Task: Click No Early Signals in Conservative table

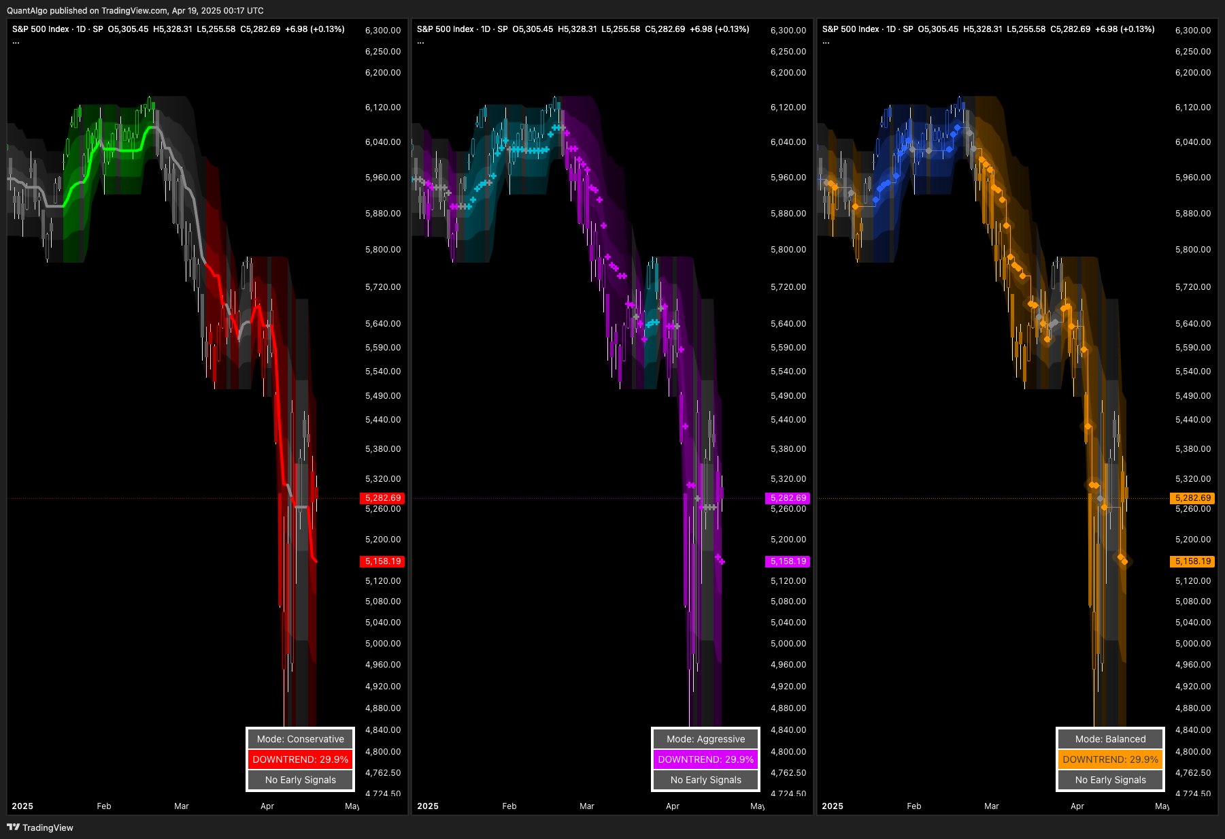Action: [301, 780]
